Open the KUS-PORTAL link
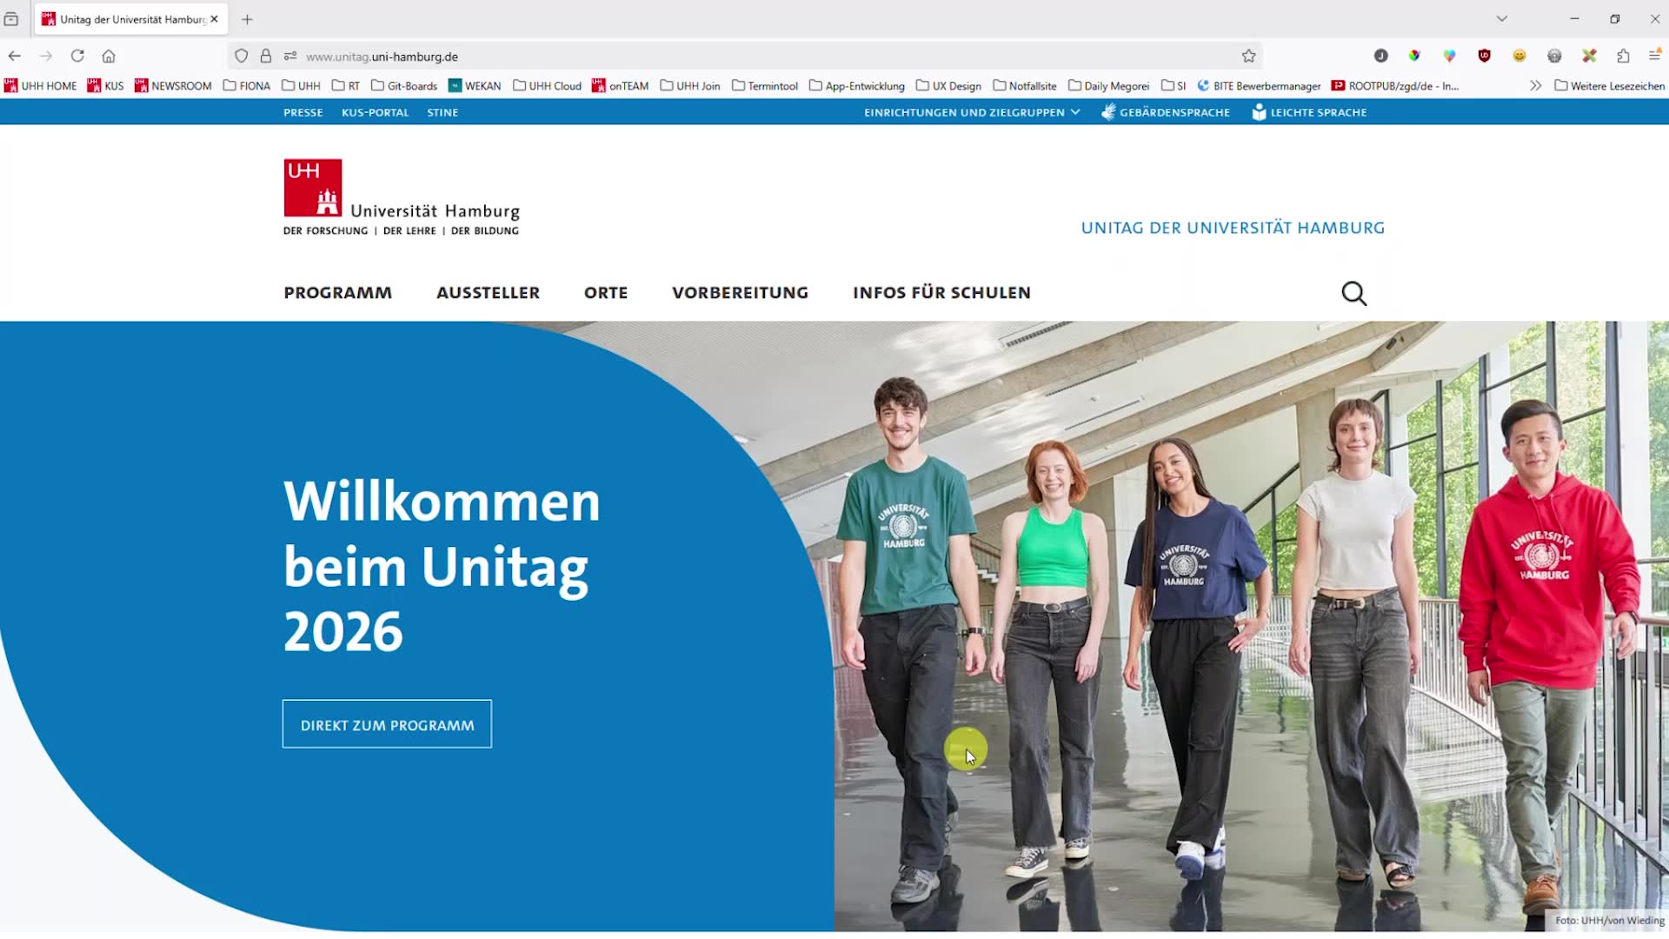Viewport: 1669px width, 939px height. (375, 112)
